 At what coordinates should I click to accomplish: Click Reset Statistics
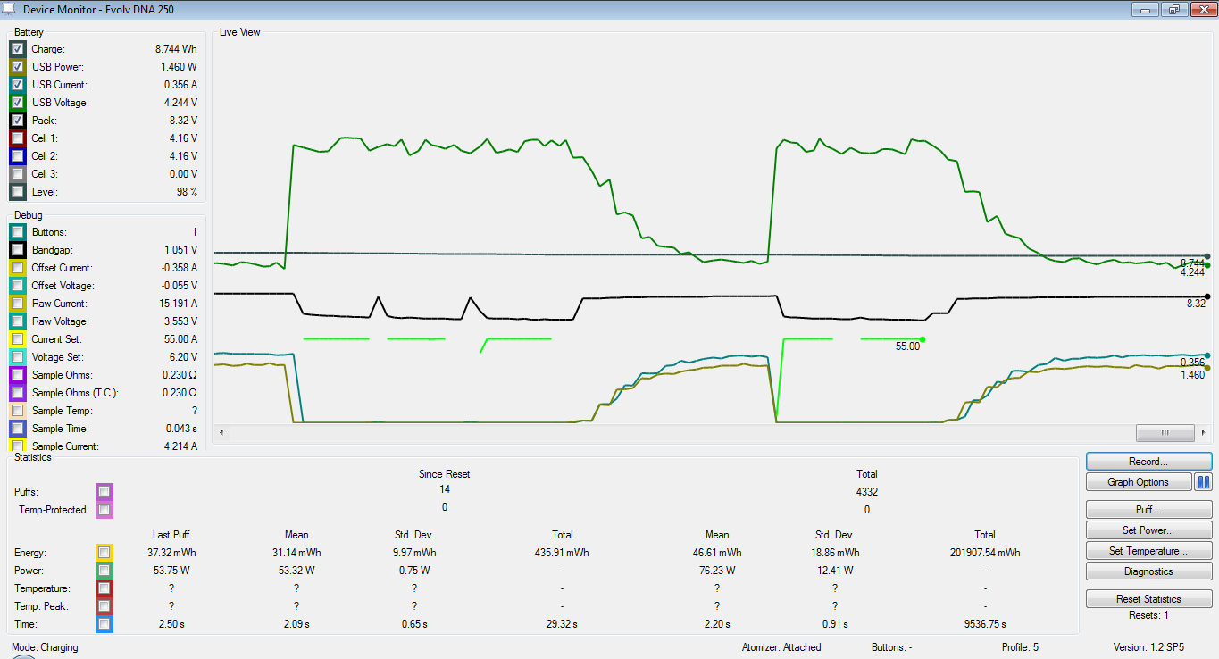click(1149, 599)
